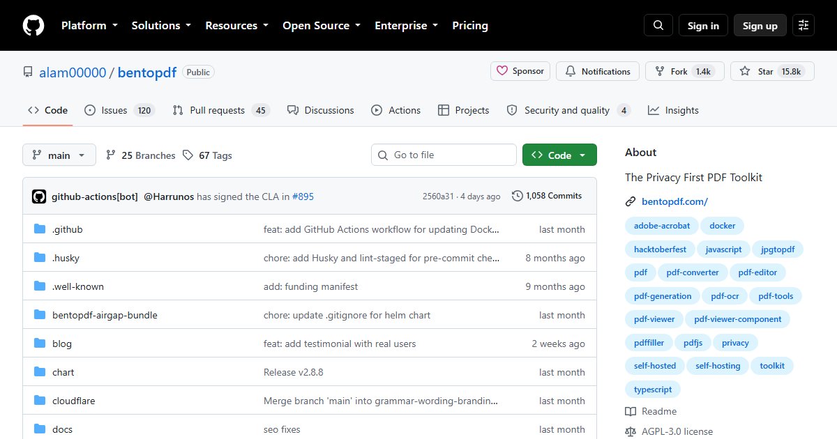
Task: Open the alam00000 owner link
Action: click(73, 72)
